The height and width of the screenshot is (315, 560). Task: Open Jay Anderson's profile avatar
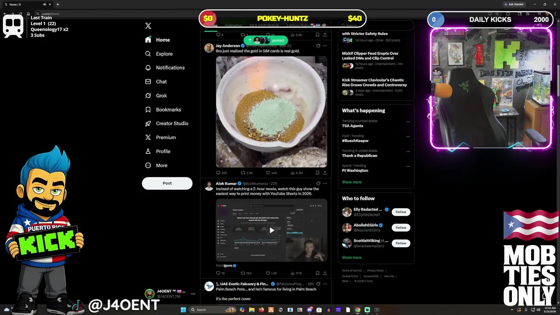tap(209, 48)
